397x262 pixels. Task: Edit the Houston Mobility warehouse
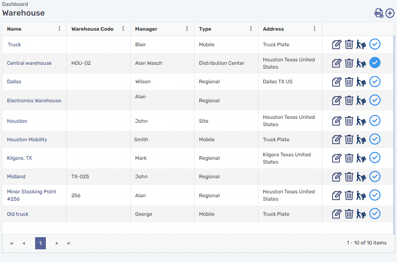[x=337, y=139]
